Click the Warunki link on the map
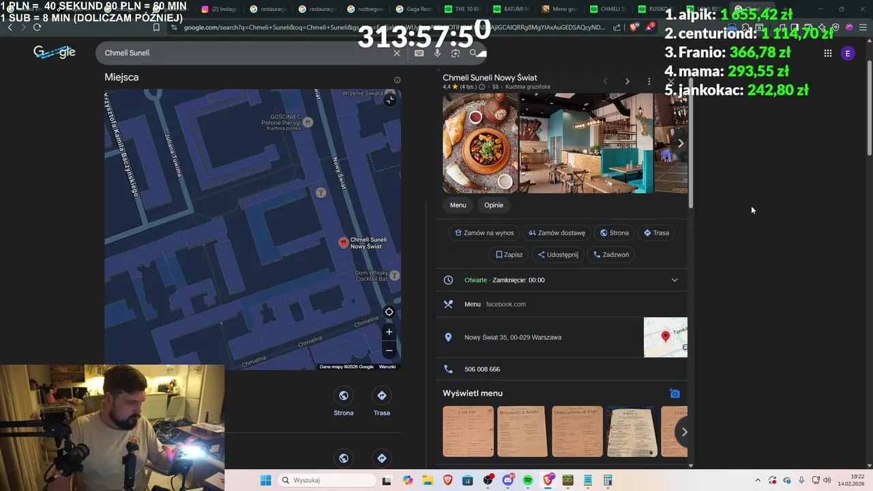The image size is (873, 491). coord(387,367)
